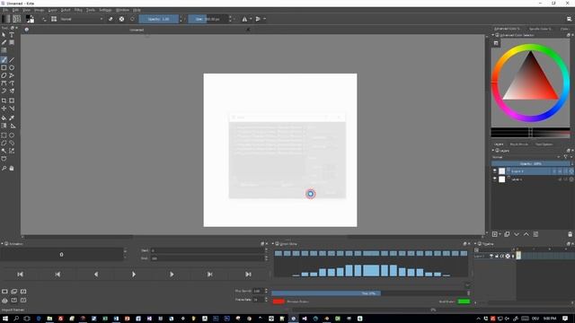575x323 pixels.
Task: Open the fill patterns chooser in toolbar
Action: 16,19
